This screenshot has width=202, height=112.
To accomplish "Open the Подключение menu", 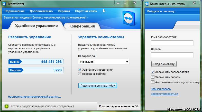I will 15,11.
